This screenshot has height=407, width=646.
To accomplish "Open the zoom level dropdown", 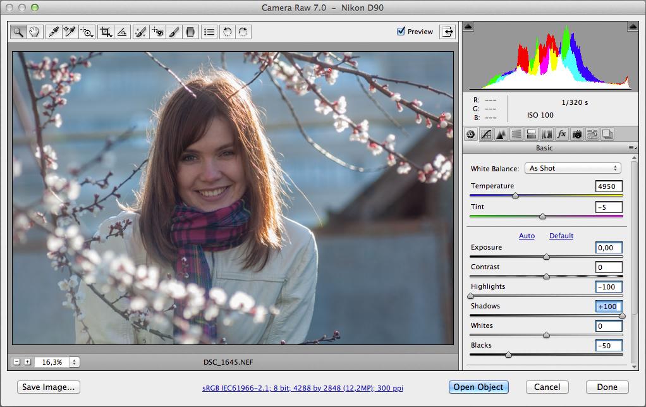I will point(75,362).
